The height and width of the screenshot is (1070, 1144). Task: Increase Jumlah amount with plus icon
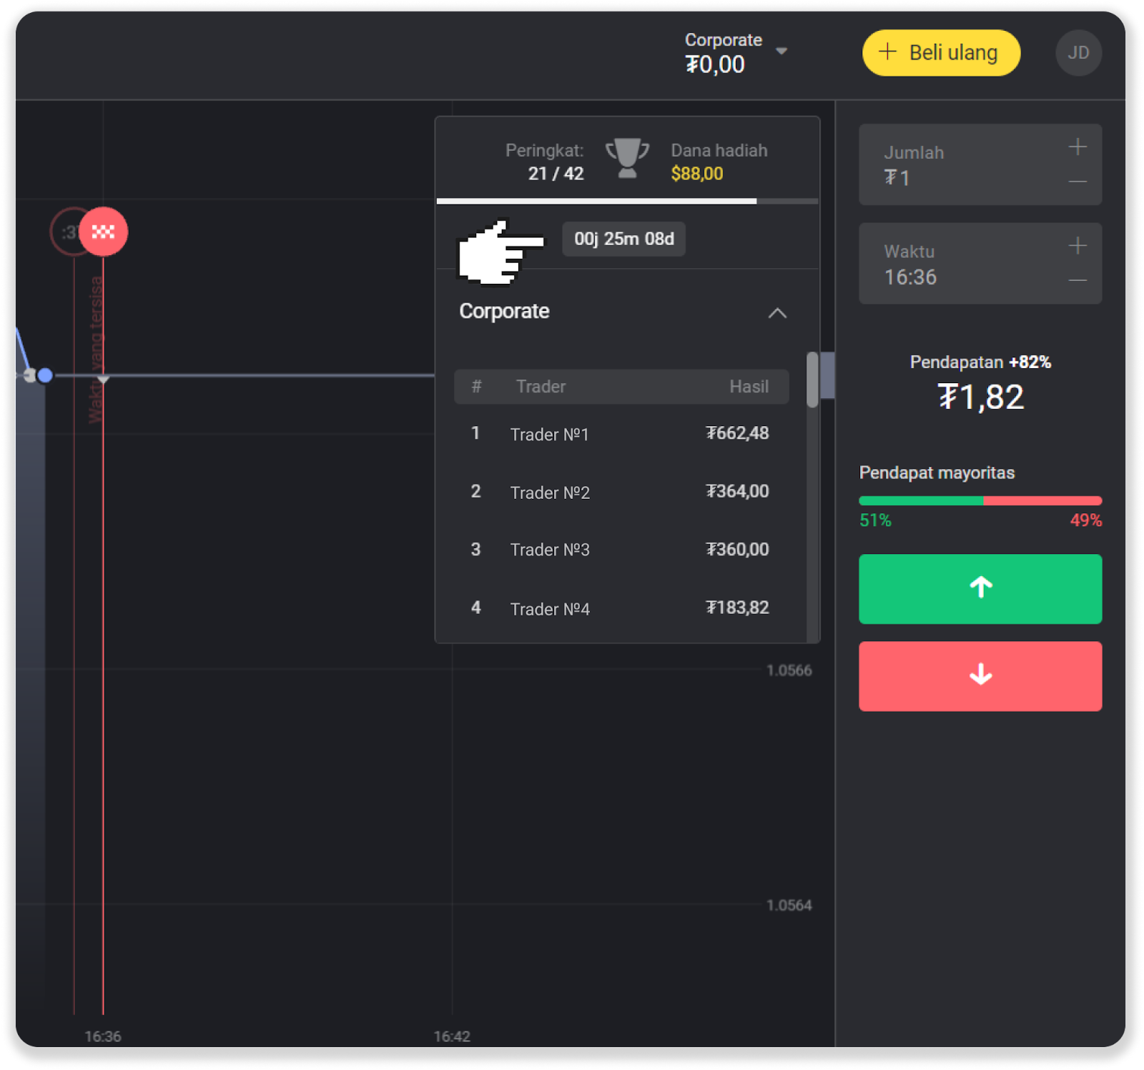click(x=1078, y=147)
